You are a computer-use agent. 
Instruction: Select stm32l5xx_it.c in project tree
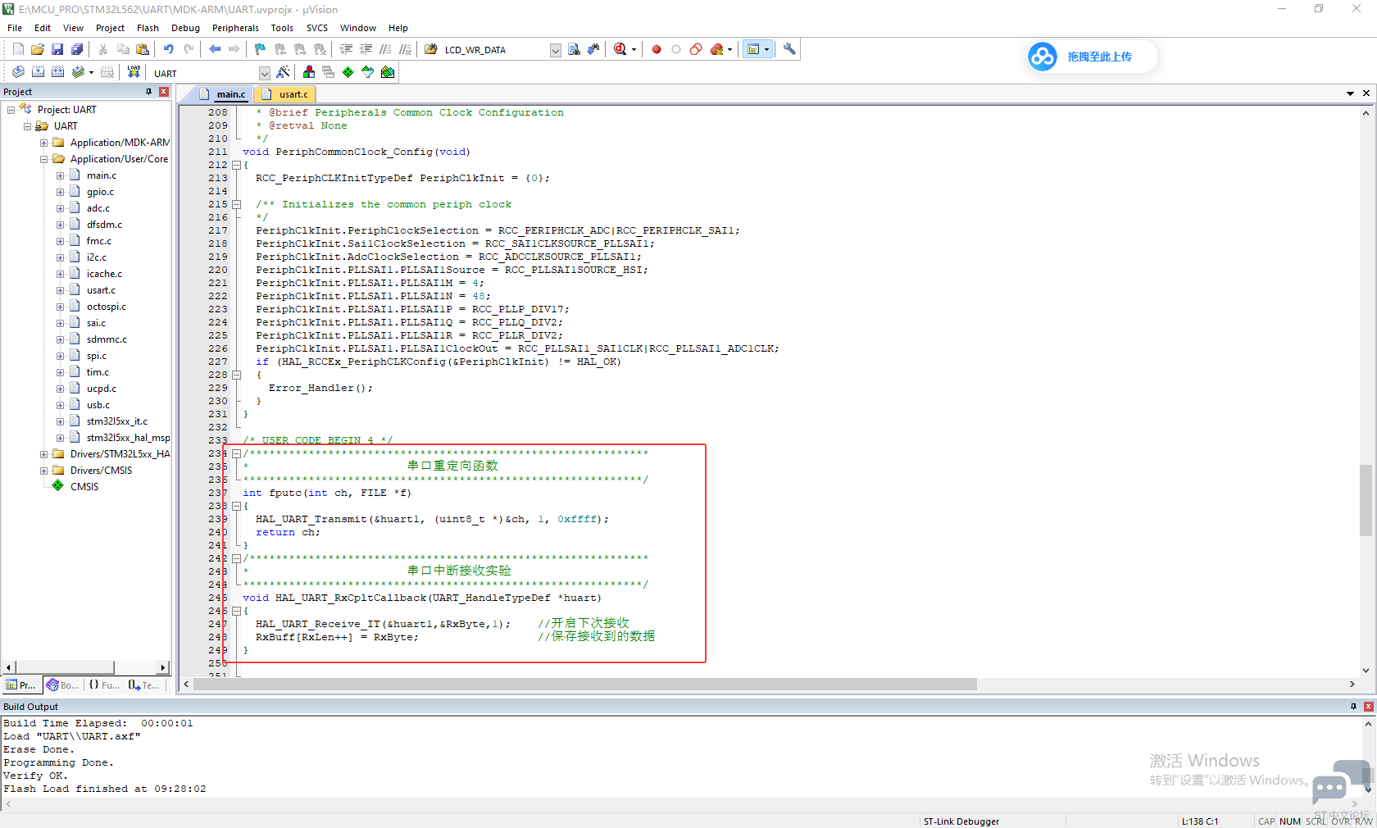[x=117, y=421]
